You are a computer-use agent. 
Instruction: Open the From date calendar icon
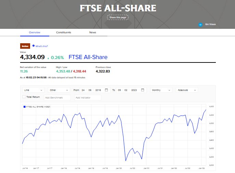pyautogui.click(x=106, y=90)
